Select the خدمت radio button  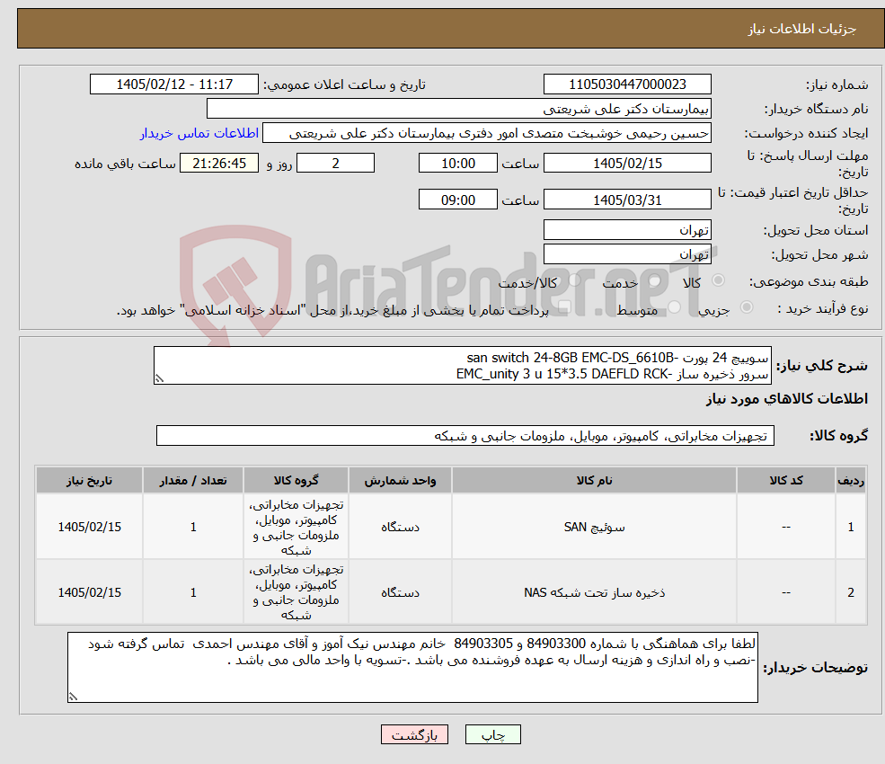point(655,280)
